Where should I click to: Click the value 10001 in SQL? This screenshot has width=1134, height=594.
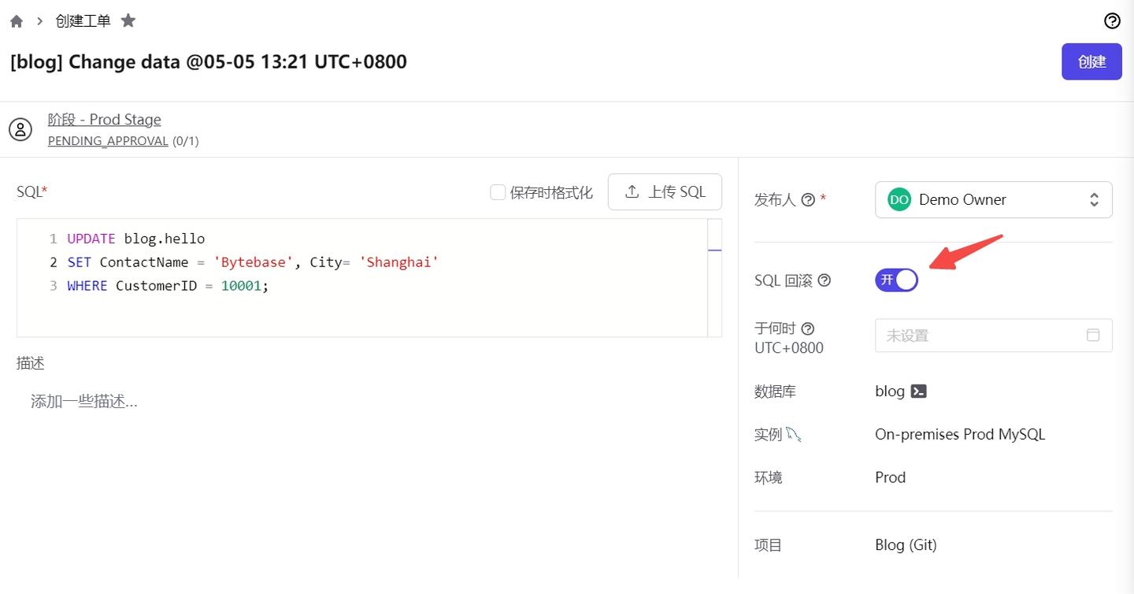(241, 286)
